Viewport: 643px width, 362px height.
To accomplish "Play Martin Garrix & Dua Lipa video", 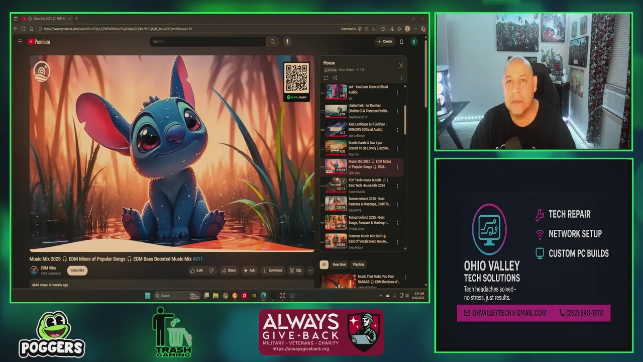I will [x=361, y=148].
